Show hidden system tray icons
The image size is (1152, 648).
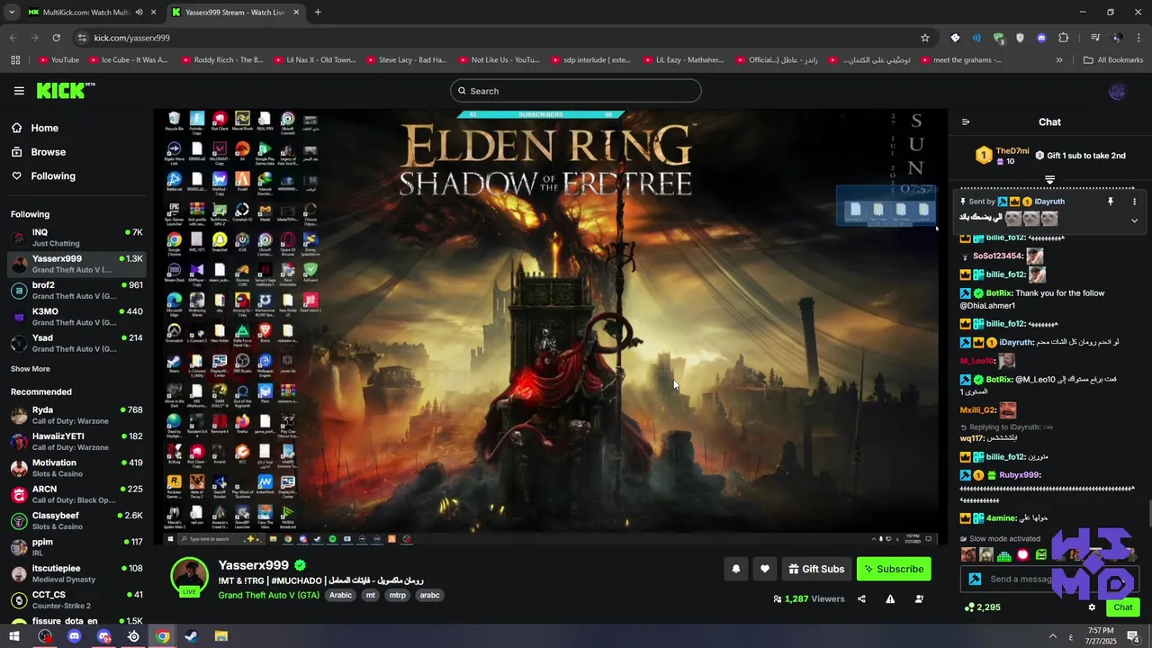point(1052,636)
